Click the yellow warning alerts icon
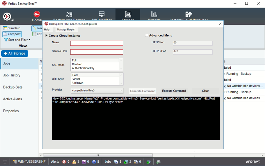 pos(74,162)
